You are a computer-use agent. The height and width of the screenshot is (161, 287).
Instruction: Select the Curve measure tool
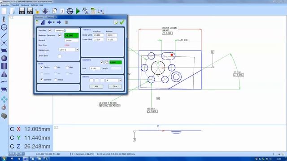coord(4,81)
